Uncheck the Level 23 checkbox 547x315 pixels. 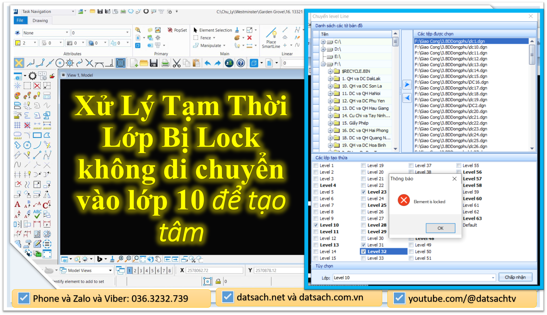[x=363, y=192]
